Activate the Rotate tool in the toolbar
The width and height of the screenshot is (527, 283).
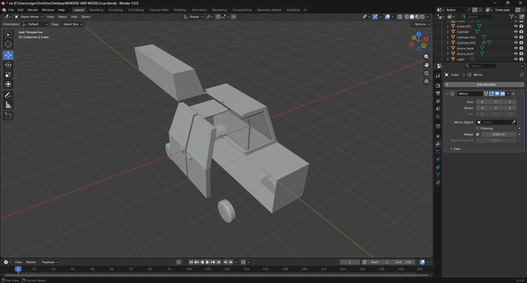8,65
